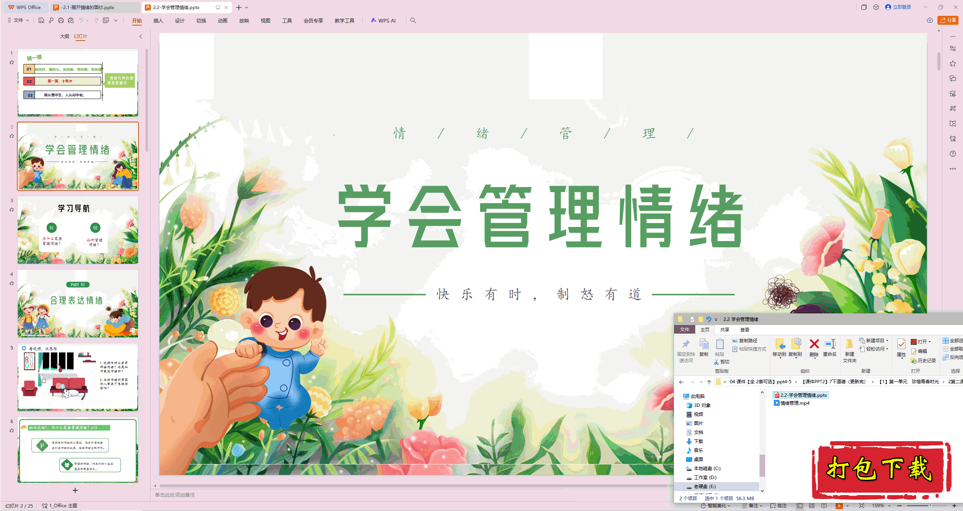963x511 pixels.
Task: Start slideshow with orange play button
Action: (x=839, y=506)
